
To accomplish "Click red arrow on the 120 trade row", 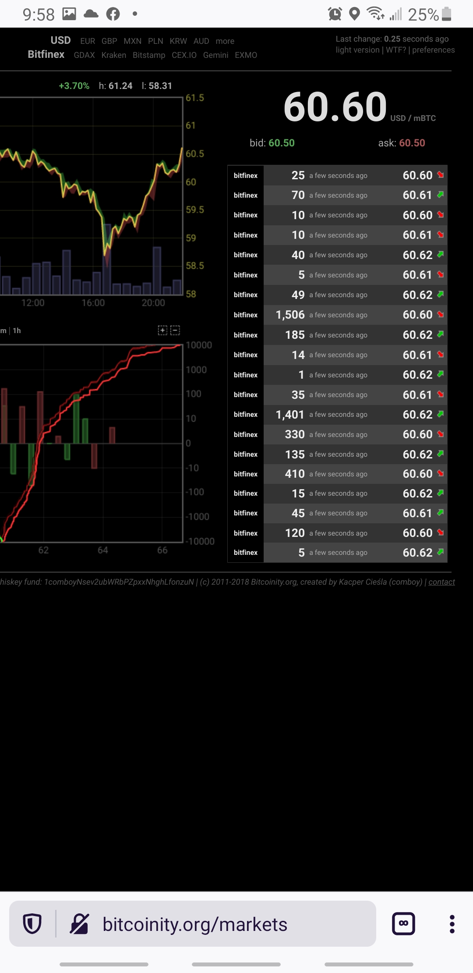I will click(x=441, y=533).
